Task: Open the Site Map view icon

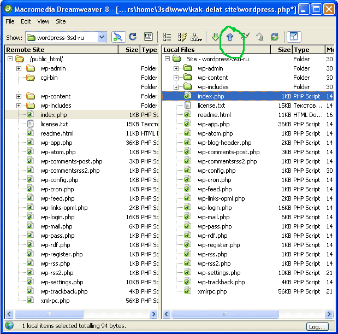Action: coord(196,37)
